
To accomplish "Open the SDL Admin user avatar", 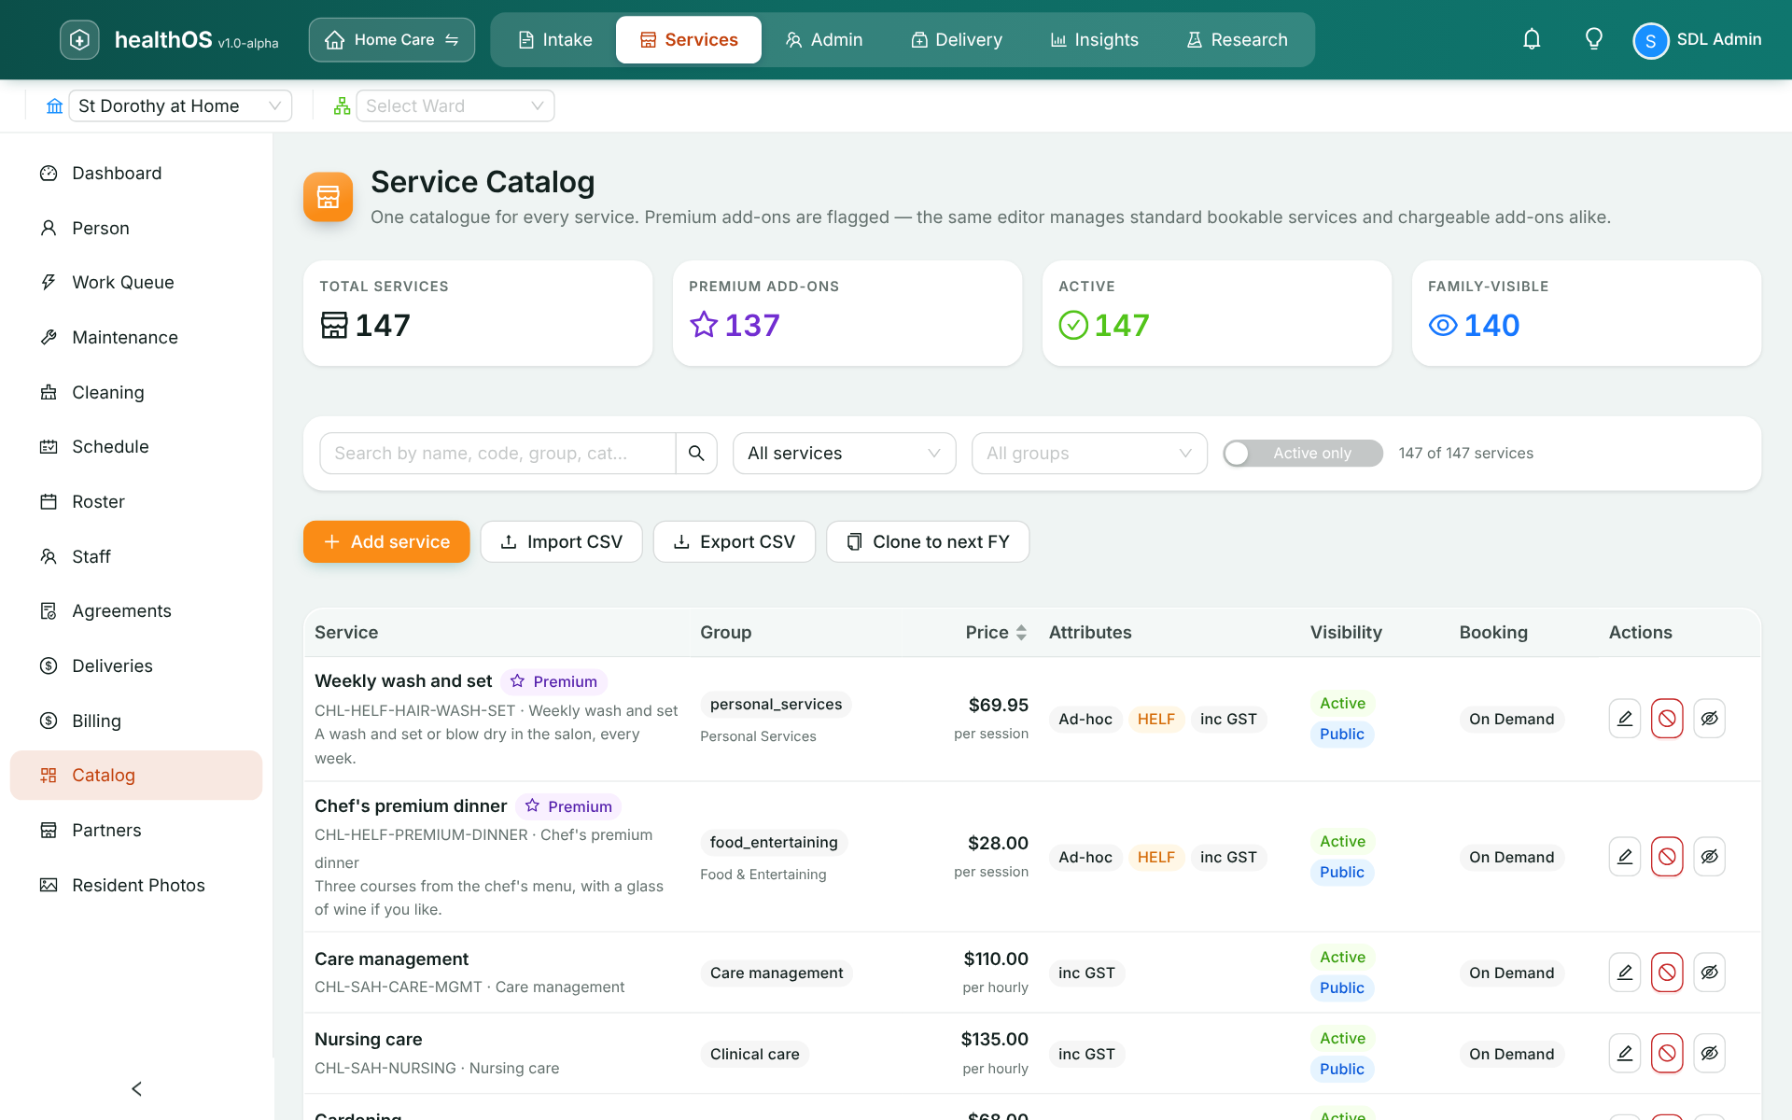I will (1650, 40).
